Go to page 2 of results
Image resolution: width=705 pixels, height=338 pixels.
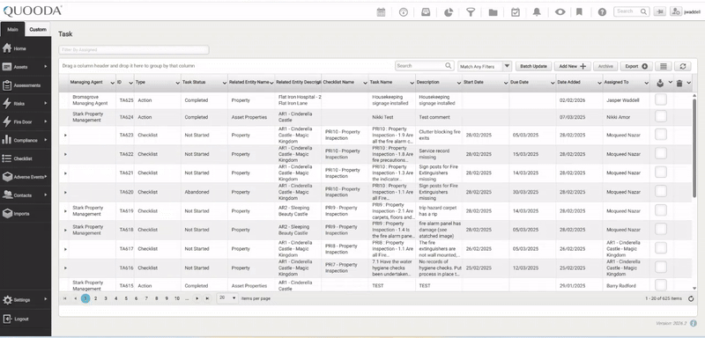coord(95,298)
